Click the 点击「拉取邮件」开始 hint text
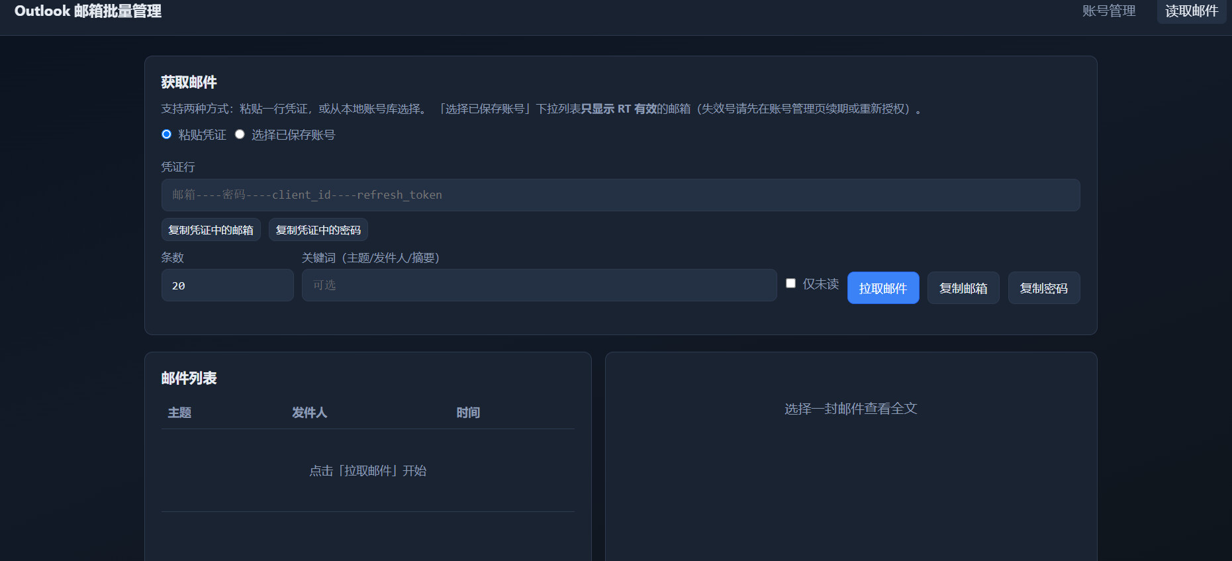1232x561 pixels. pyautogui.click(x=367, y=470)
